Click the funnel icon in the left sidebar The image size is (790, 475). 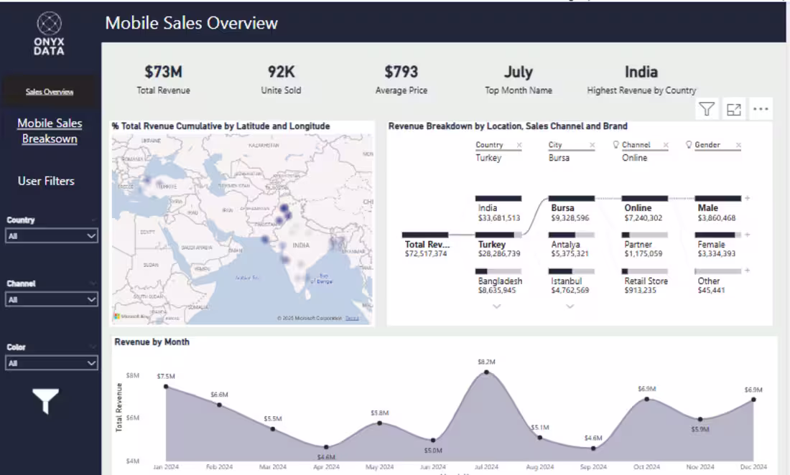coord(45,403)
